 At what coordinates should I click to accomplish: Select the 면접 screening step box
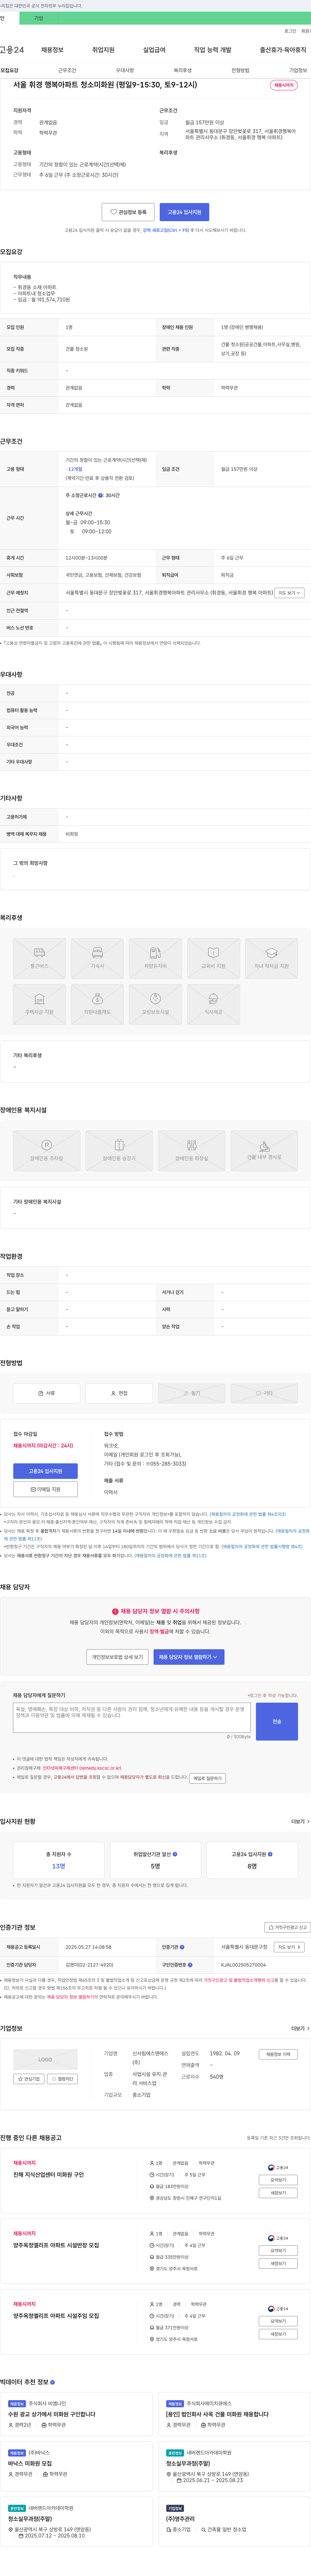click(119, 1393)
